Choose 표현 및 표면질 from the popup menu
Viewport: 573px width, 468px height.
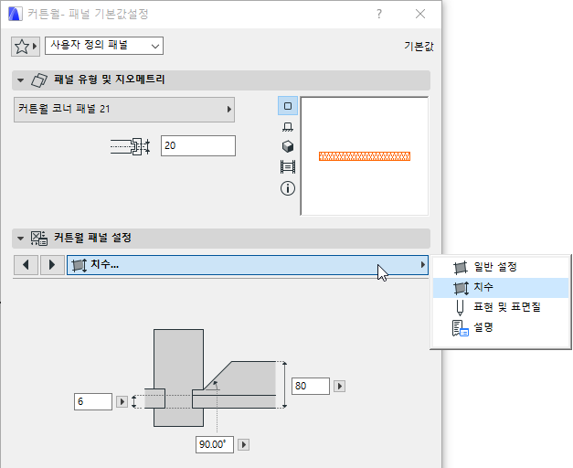tap(501, 307)
